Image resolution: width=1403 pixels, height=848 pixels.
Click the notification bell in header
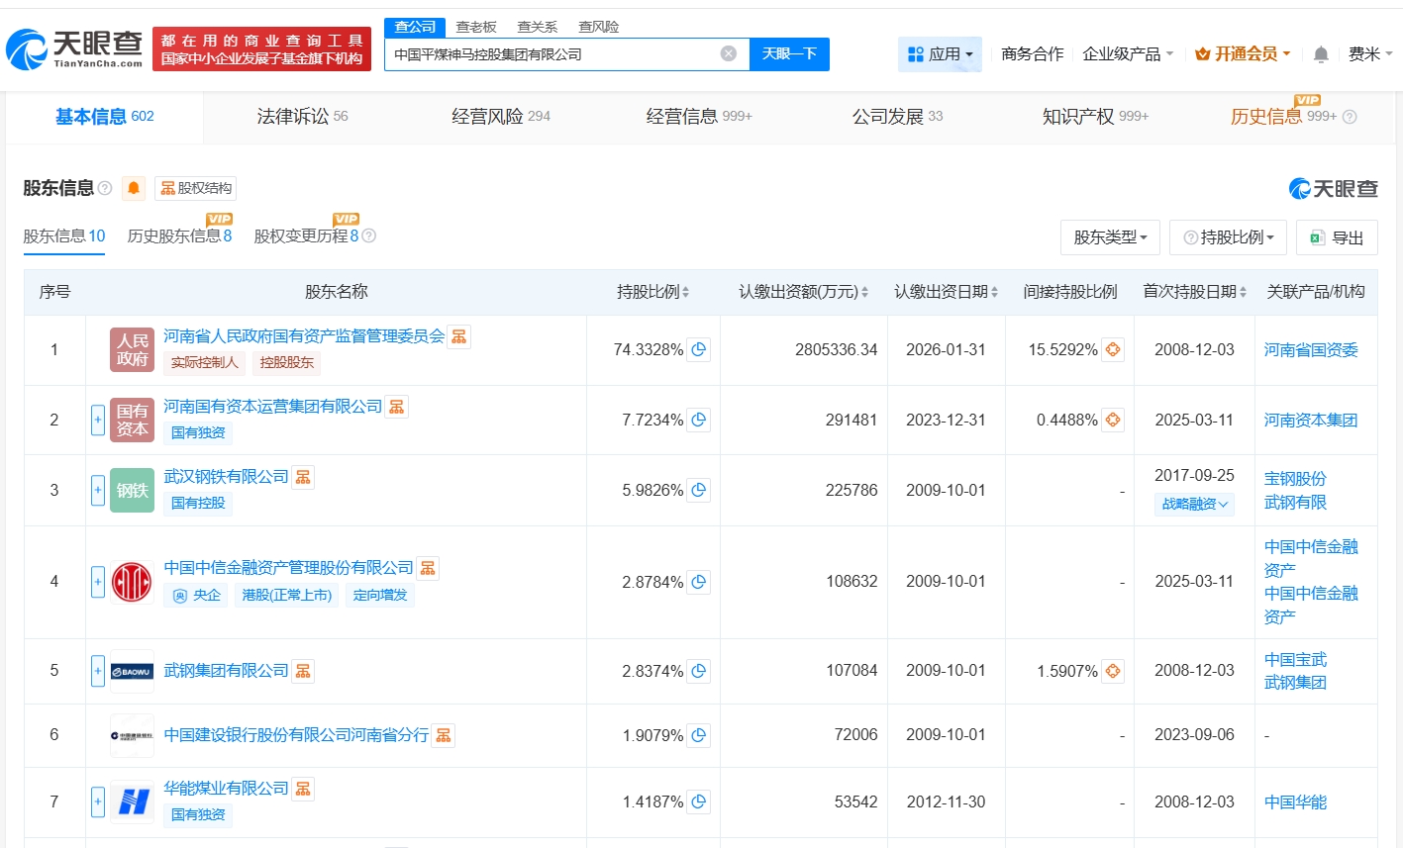(1321, 54)
